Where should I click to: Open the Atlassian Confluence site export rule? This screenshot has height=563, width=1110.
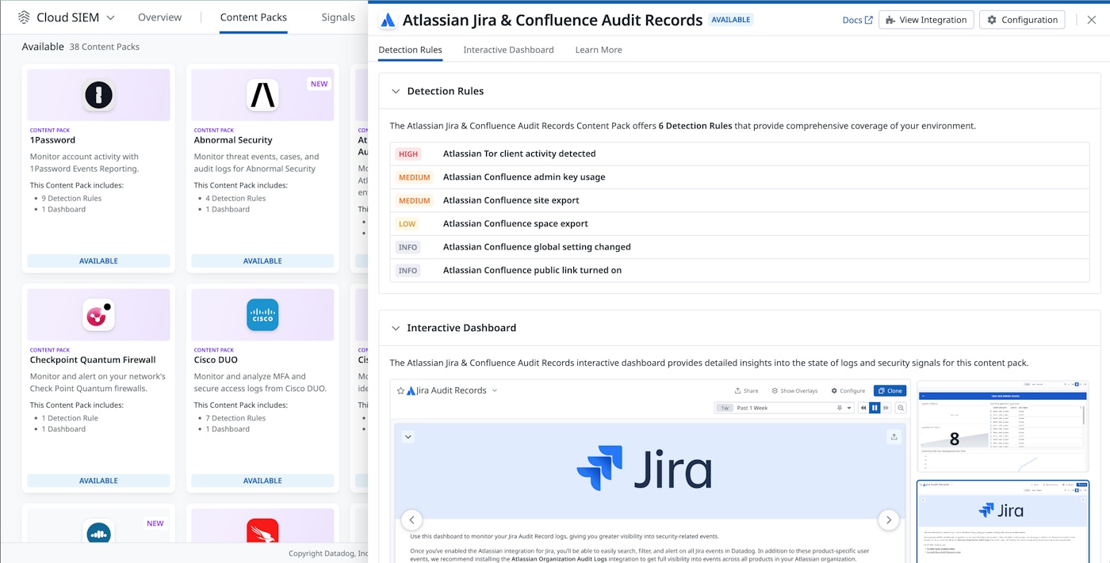tap(740, 200)
